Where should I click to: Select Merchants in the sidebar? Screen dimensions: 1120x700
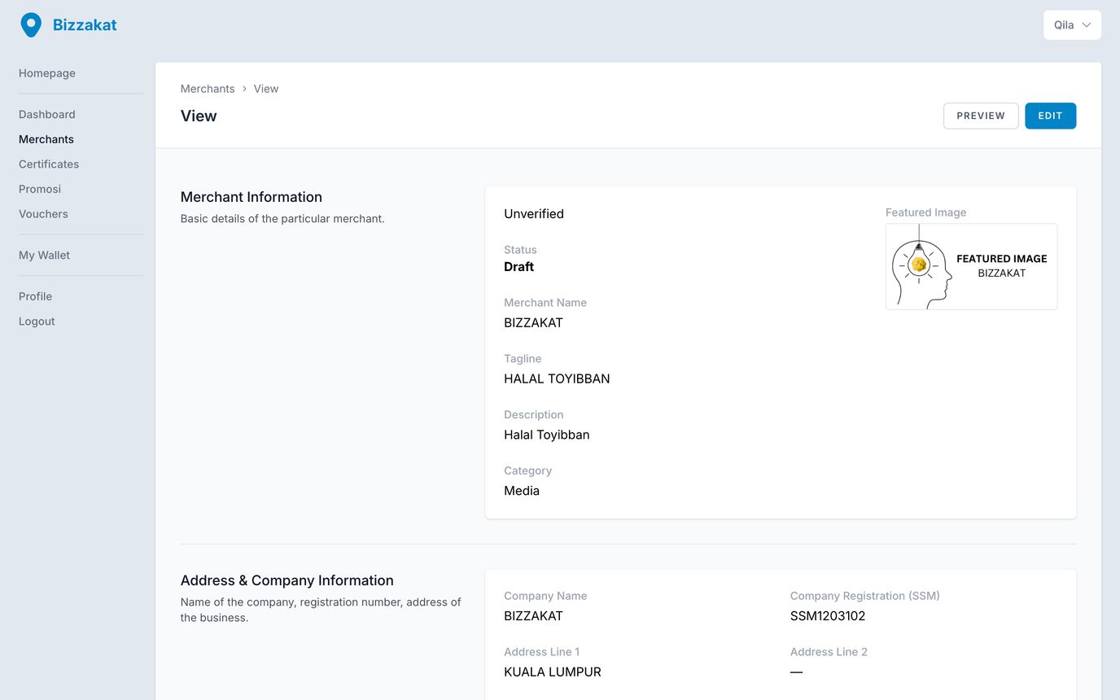click(x=46, y=139)
